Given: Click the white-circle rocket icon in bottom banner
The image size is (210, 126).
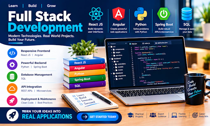Looking at the screenshot, I should point(12,115).
